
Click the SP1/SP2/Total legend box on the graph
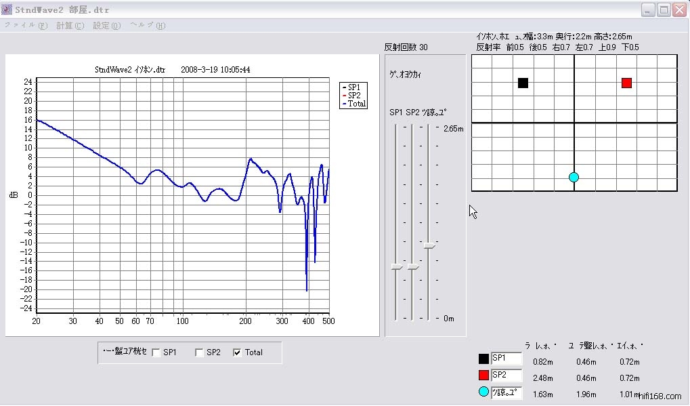click(x=353, y=95)
